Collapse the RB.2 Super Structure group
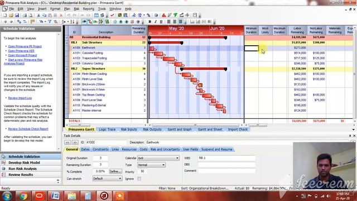 point(67,69)
